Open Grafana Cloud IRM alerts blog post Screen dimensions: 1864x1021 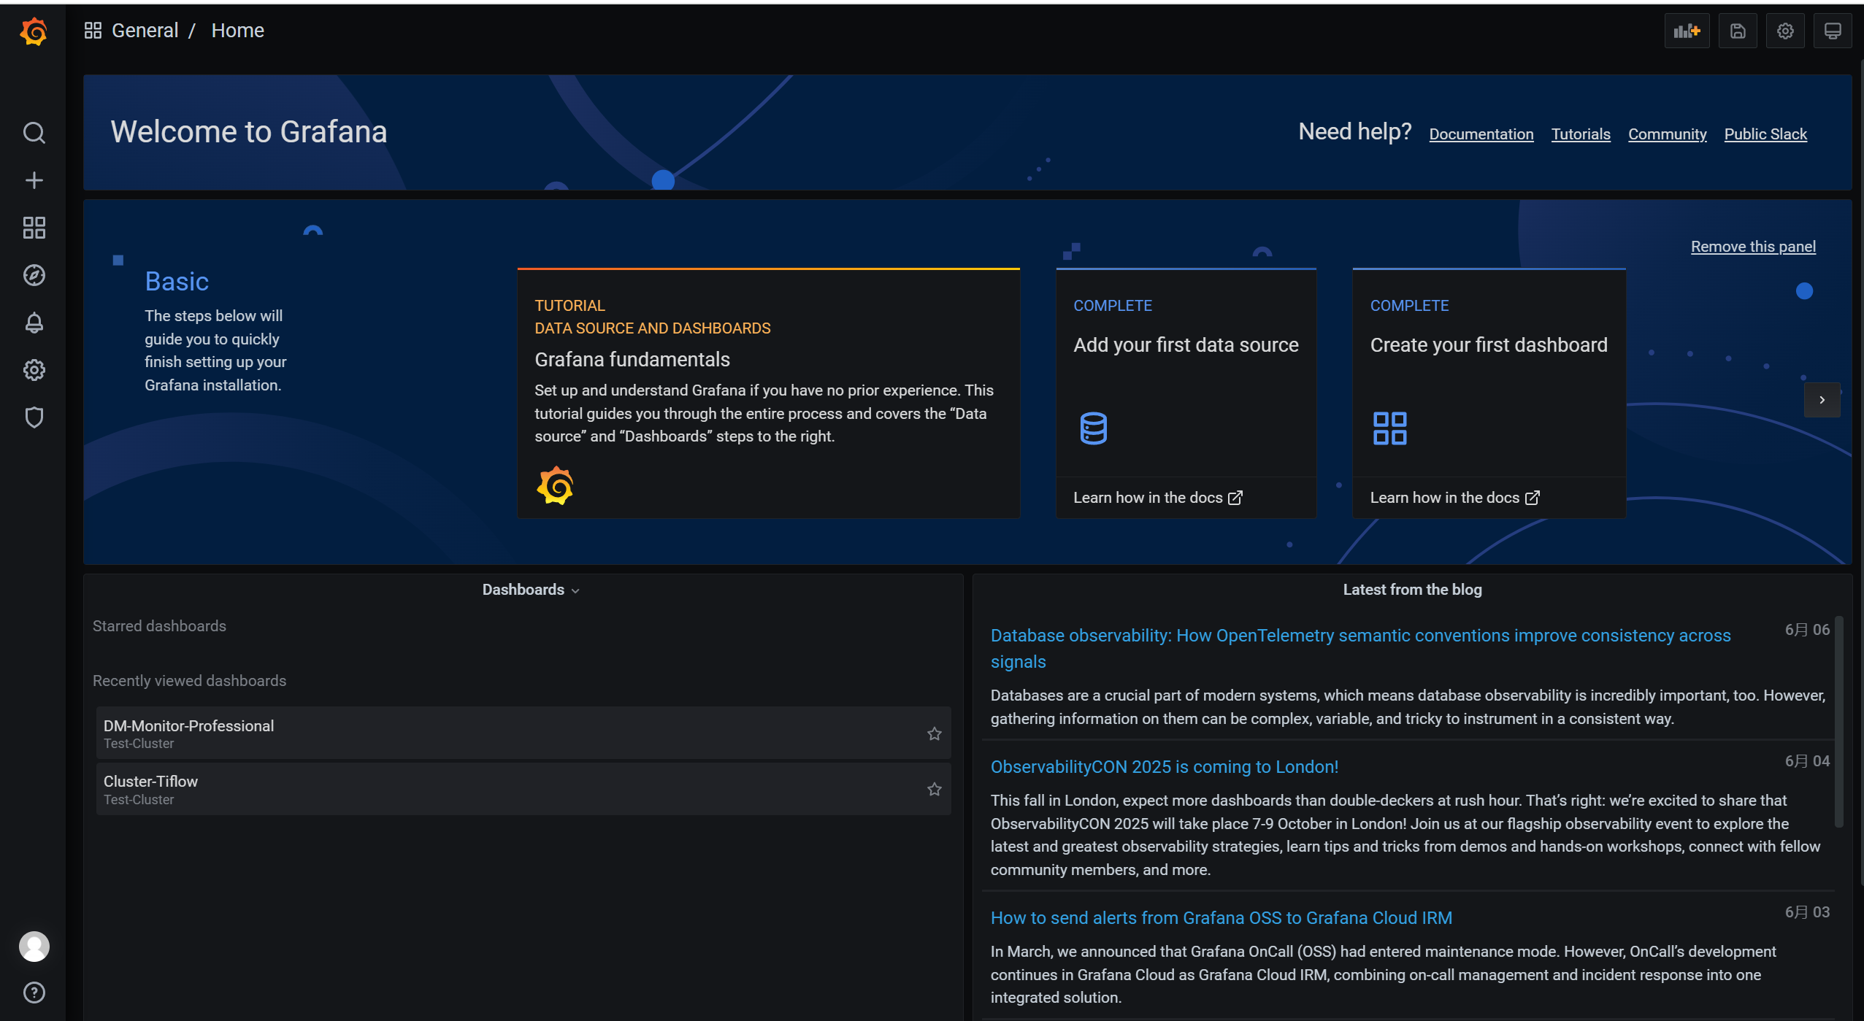point(1221,918)
